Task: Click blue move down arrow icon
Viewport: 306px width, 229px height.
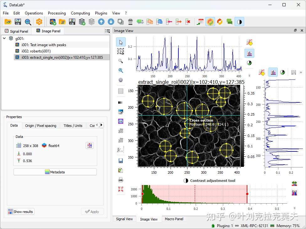Action: [111, 22]
